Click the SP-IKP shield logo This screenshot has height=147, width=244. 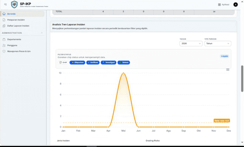14,5
